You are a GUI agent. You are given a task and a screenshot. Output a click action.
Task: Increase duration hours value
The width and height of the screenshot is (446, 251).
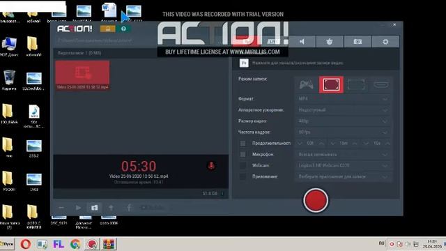[321, 144]
